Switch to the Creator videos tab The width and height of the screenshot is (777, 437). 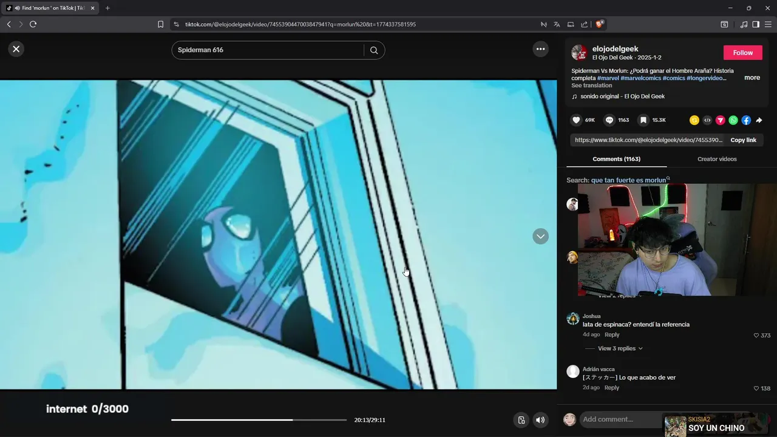click(x=717, y=159)
